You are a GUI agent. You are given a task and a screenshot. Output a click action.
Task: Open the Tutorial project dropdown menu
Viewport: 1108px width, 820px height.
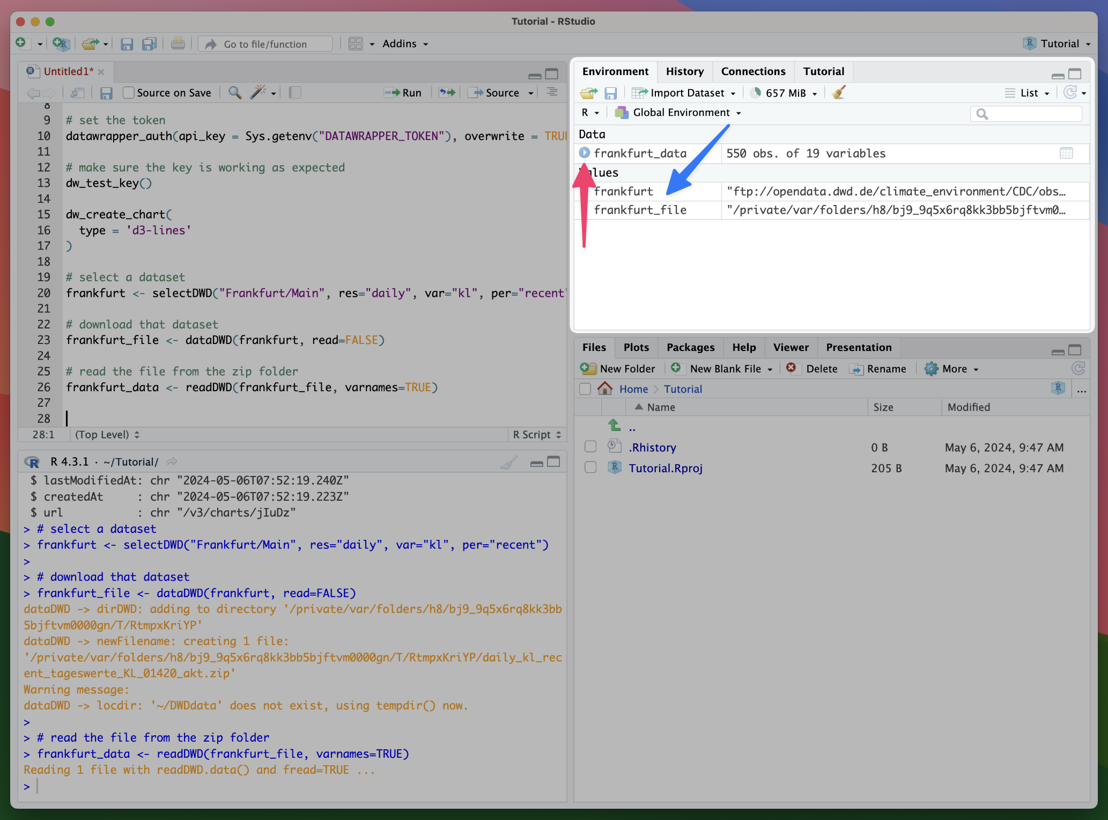pyautogui.click(x=1057, y=43)
